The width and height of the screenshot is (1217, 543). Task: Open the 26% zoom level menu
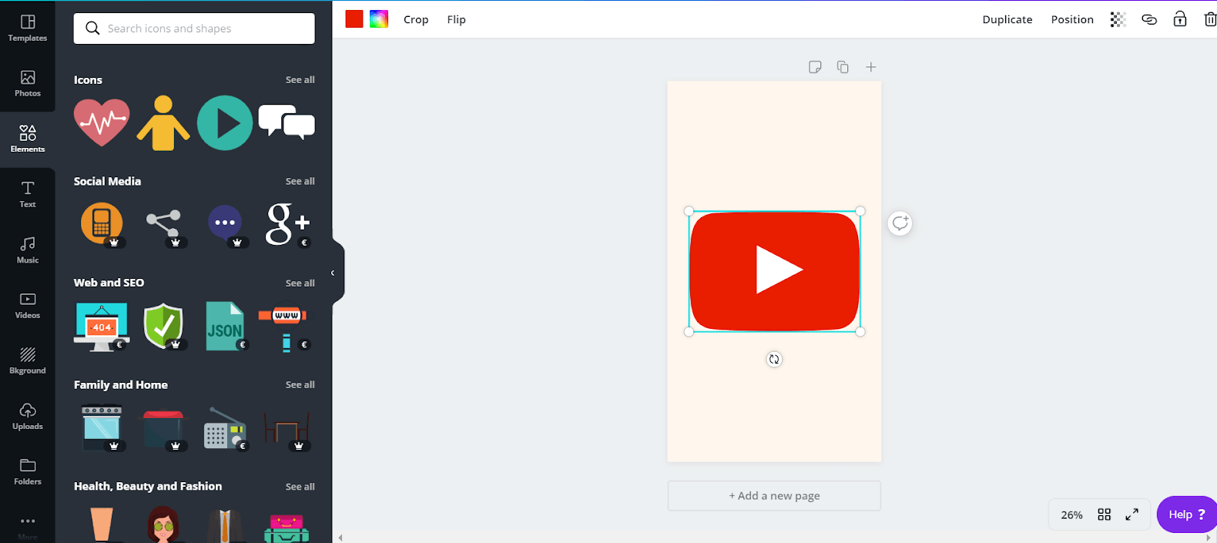coord(1071,515)
